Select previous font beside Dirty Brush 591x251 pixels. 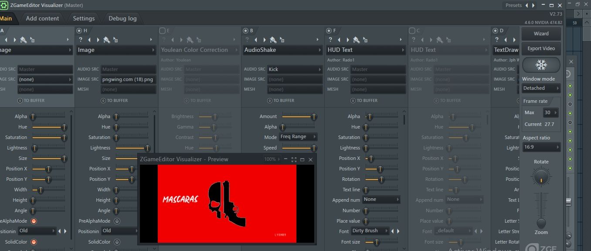[392, 231]
